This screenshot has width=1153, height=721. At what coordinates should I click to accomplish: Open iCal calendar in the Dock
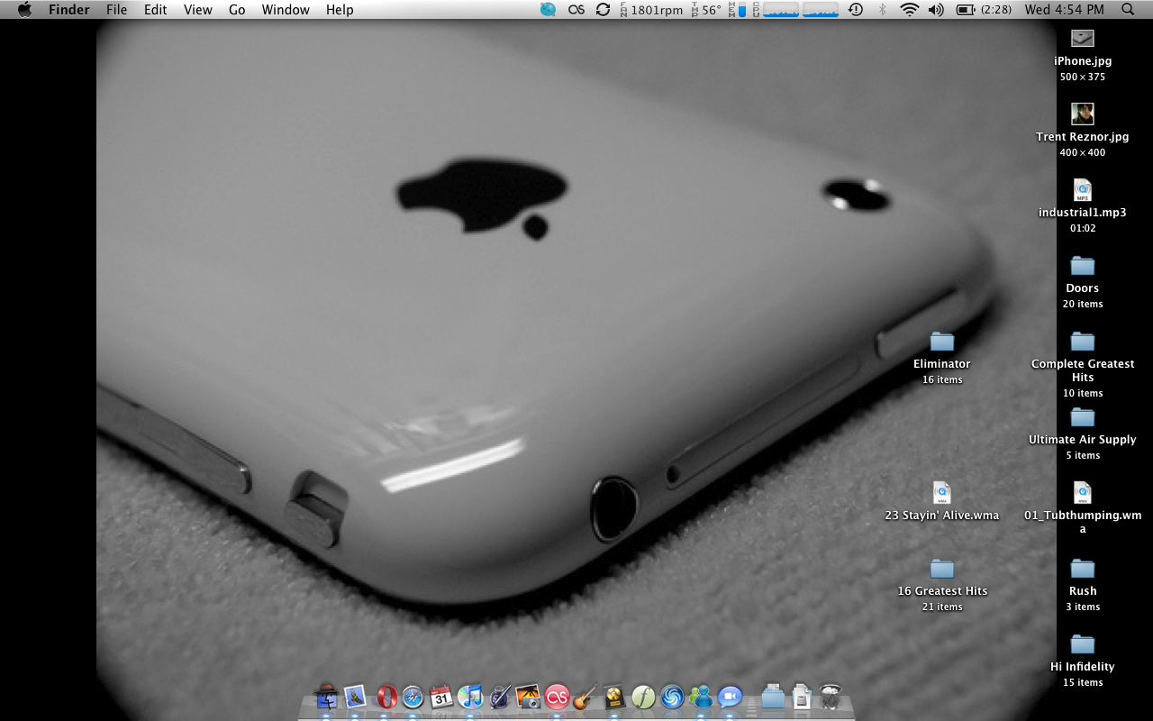(x=441, y=697)
